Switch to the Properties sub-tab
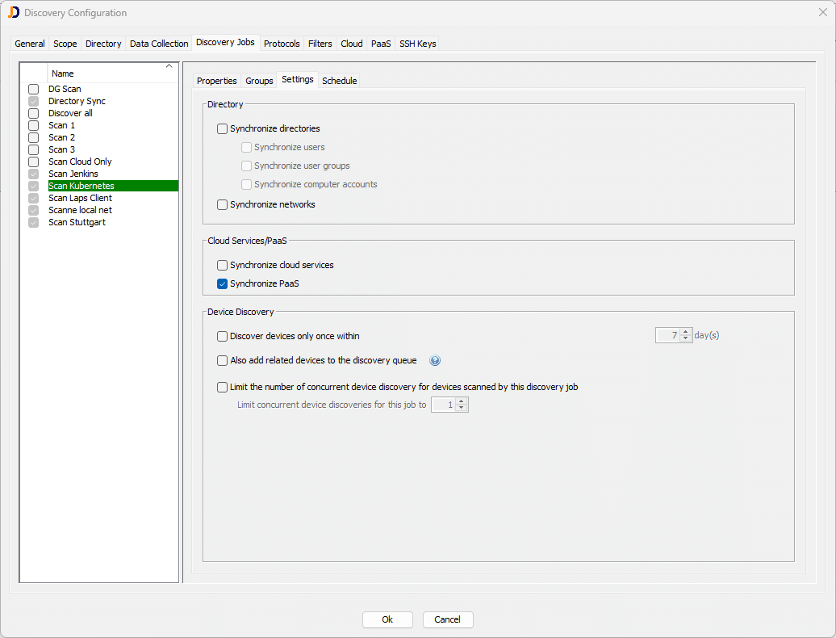Image resolution: width=836 pixels, height=638 pixels. pos(217,81)
